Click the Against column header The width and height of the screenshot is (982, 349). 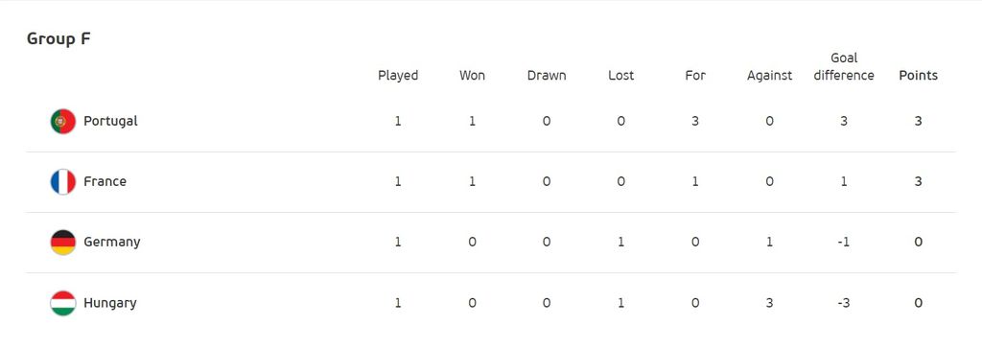(770, 76)
